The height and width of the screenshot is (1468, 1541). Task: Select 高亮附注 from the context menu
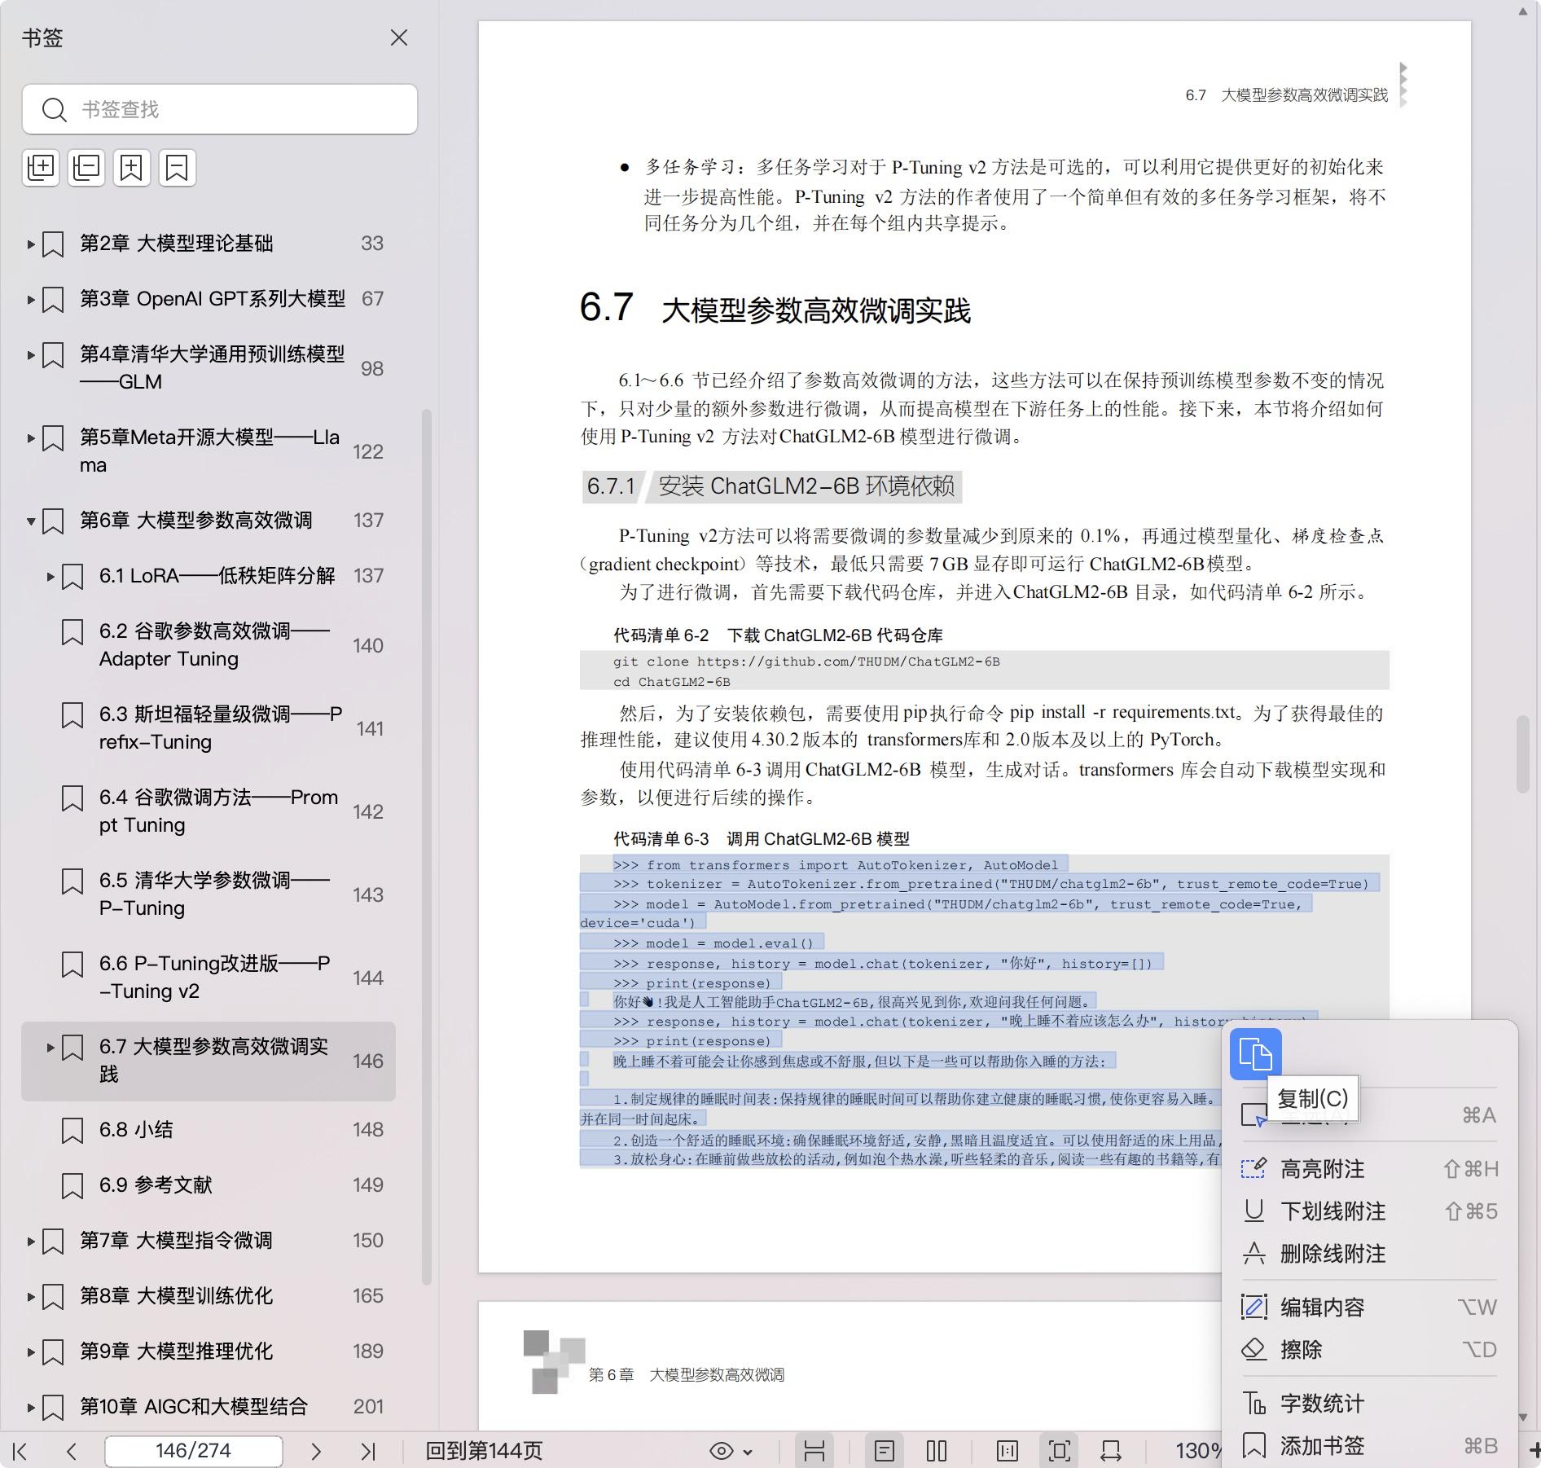[1322, 1169]
